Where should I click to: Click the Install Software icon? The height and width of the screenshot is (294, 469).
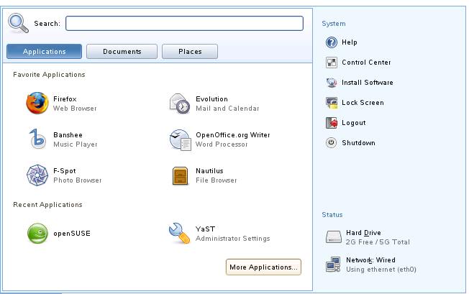click(x=332, y=83)
